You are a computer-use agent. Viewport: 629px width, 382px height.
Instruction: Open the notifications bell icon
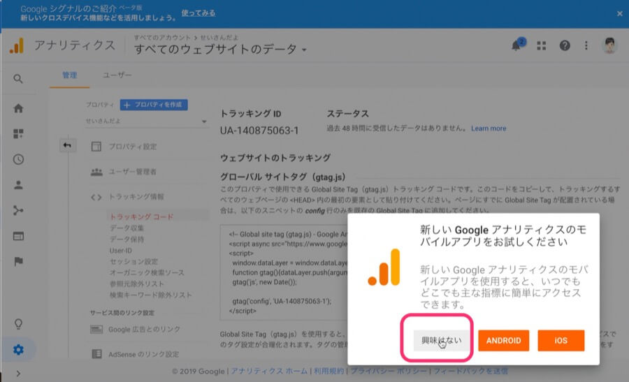coord(518,45)
